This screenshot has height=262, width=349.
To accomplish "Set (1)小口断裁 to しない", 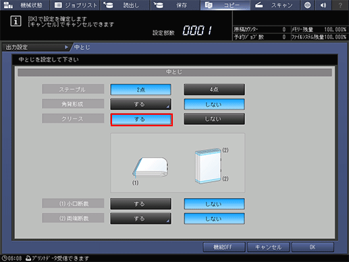I will pyautogui.click(x=214, y=204).
